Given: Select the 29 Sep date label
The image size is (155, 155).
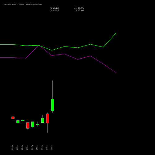Looking at the screenshot, I should 47,148.
